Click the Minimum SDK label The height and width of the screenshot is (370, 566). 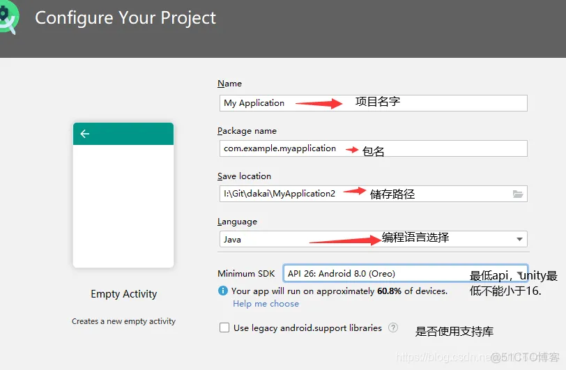[x=246, y=274]
